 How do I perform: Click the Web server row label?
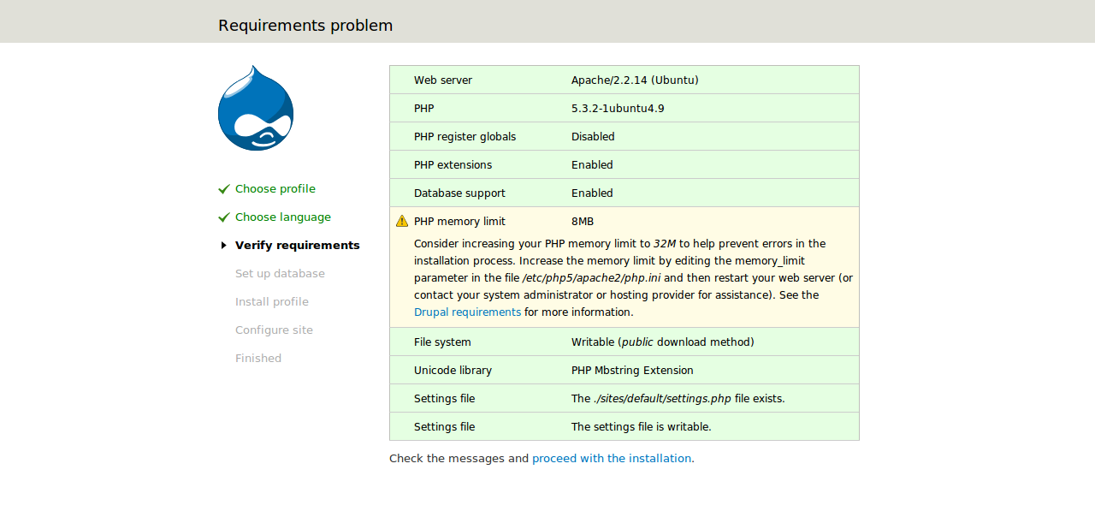pos(443,80)
